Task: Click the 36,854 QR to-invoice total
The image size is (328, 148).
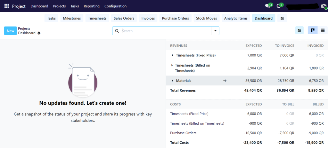Action: [x=285, y=90]
